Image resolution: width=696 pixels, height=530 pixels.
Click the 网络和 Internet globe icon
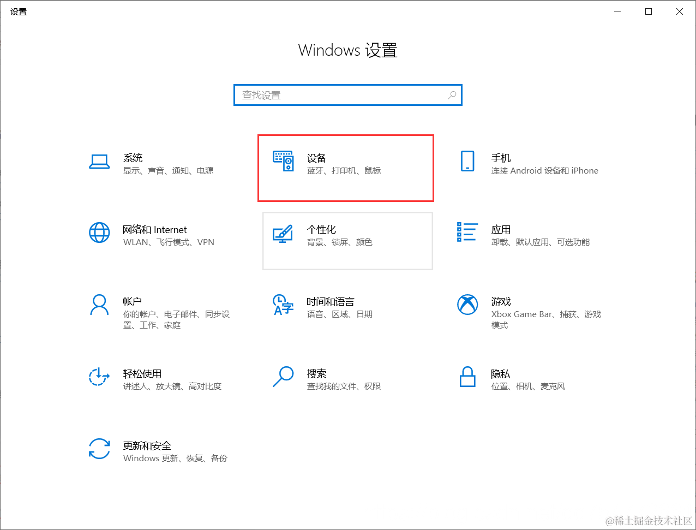tap(99, 233)
